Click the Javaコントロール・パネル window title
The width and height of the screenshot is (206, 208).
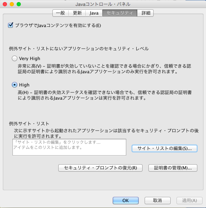[103, 4]
